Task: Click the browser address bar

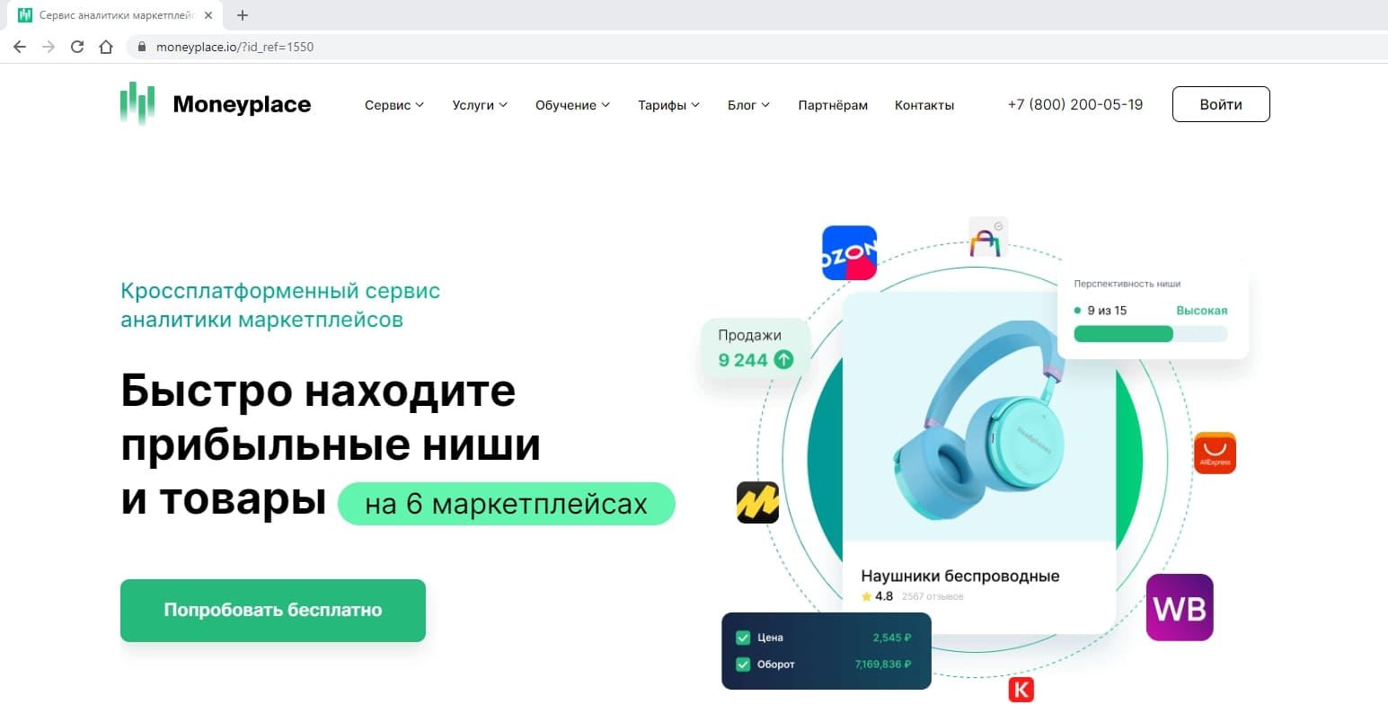Action: click(x=755, y=47)
